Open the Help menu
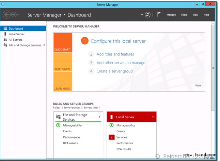 206,15
